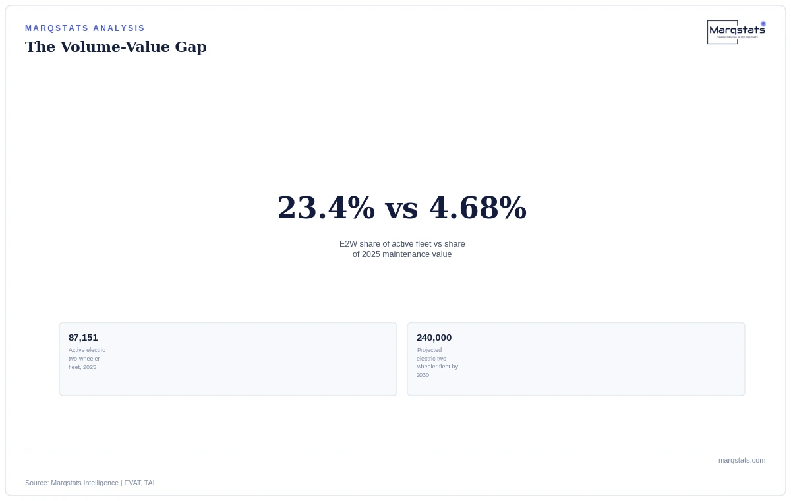The image size is (791, 501).
Task: Click the Active electric two-wheeler fleet caption
Action: pos(87,359)
